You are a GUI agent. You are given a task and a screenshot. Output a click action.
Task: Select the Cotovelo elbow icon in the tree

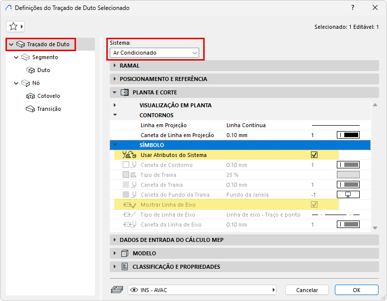coord(30,96)
